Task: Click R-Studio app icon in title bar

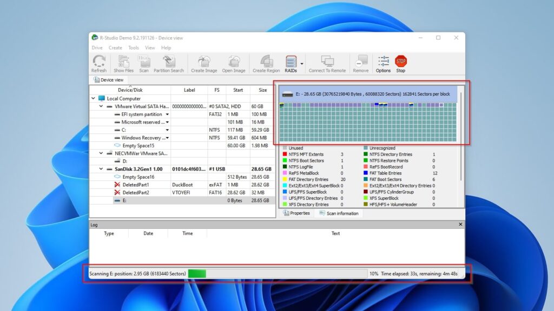Action: click(x=95, y=37)
